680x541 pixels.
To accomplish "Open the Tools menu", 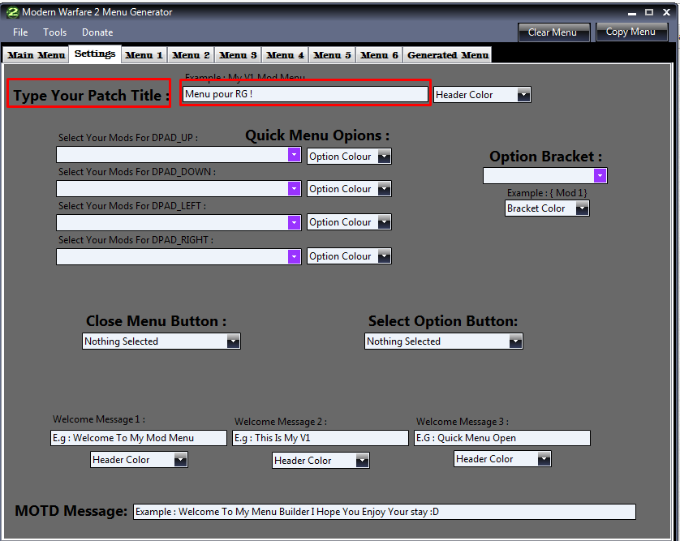I will pos(54,32).
